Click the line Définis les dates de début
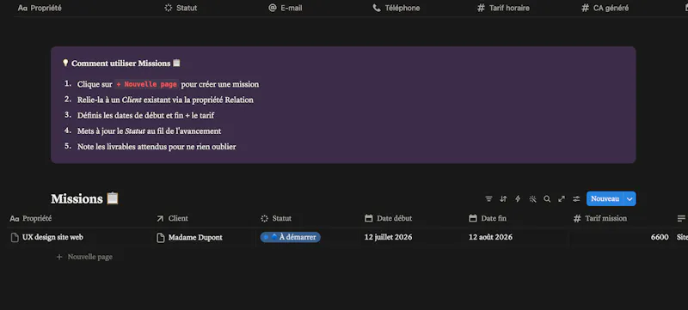688x310 pixels. 145,116
